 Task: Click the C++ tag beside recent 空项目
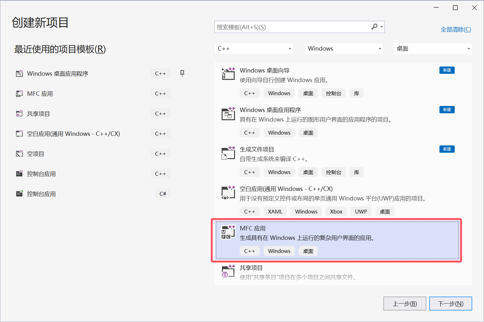(160, 154)
